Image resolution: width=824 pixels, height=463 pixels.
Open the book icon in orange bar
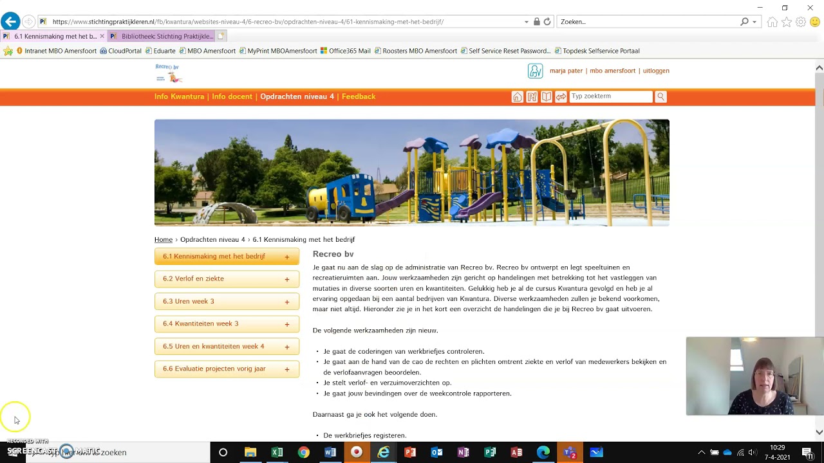547,96
